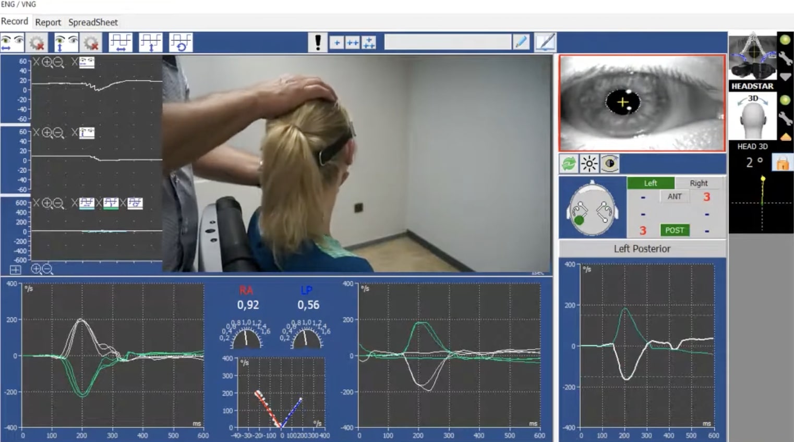Choose the vertical square-wave stimulus icon in the top toolbar
Viewport: 794px width, 442px height.
[x=151, y=42]
